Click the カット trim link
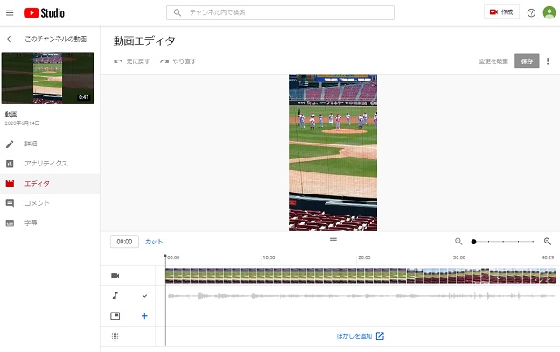 tap(154, 242)
